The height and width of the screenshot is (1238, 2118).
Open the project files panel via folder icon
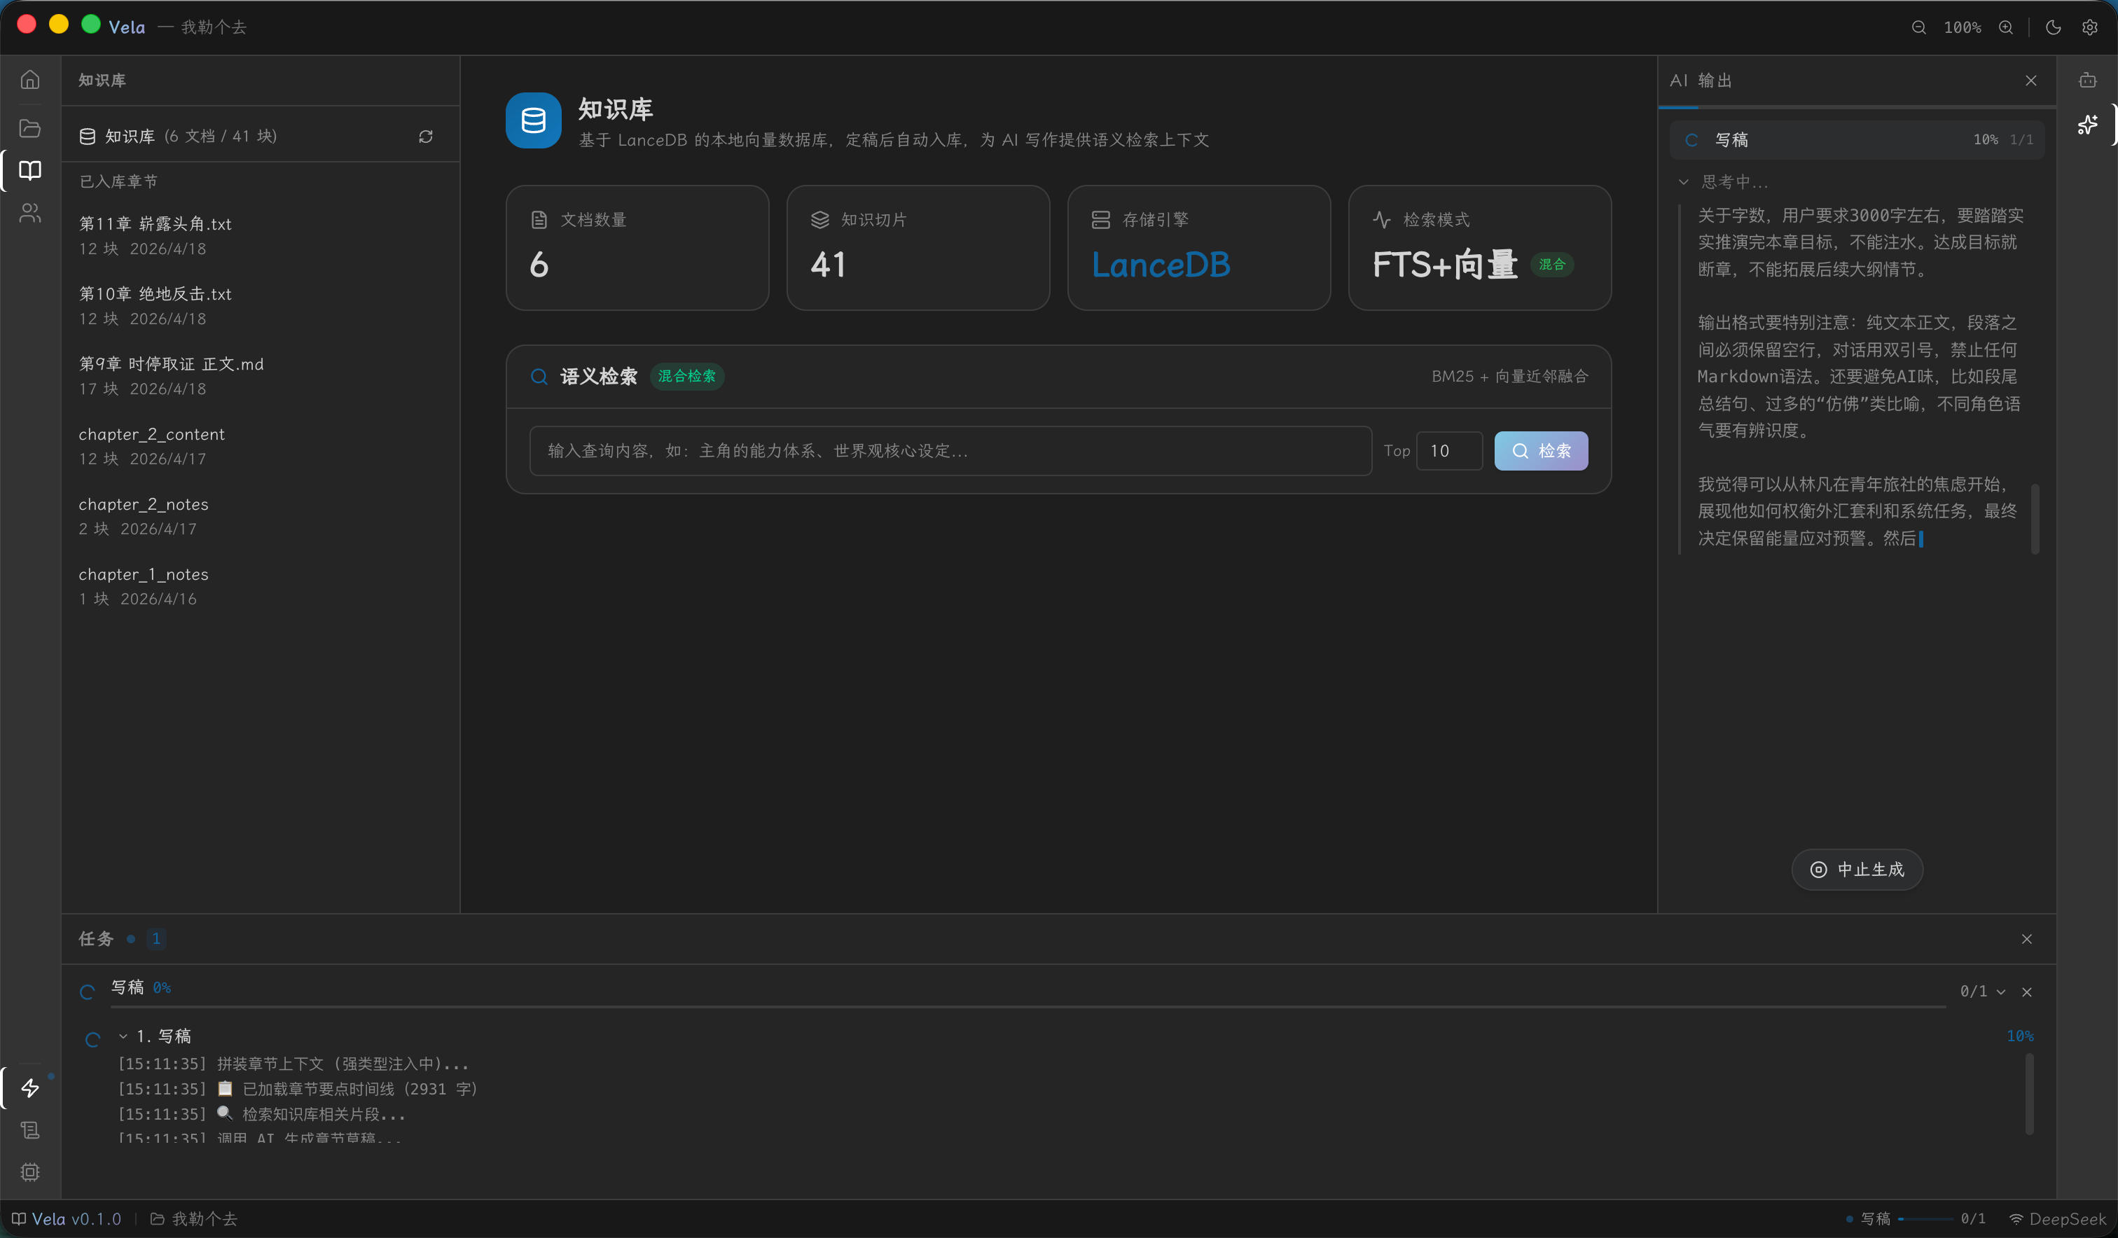[29, 127]
